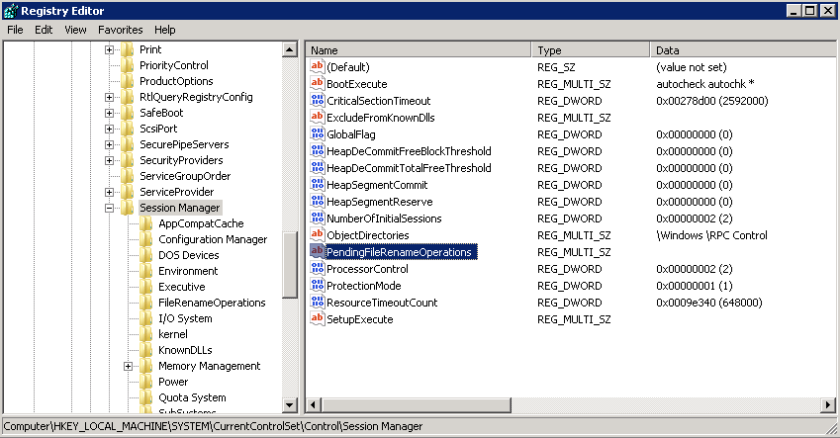
Task: Click the NumberOfInitialSessions DWORD icon
Action: click(x=318, y=218)
